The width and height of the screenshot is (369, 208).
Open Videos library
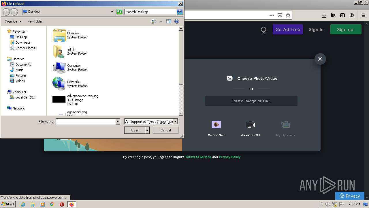pos(20,81)
